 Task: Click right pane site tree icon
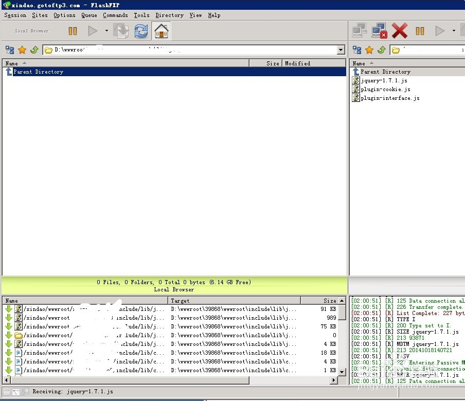tap(357, 50)
